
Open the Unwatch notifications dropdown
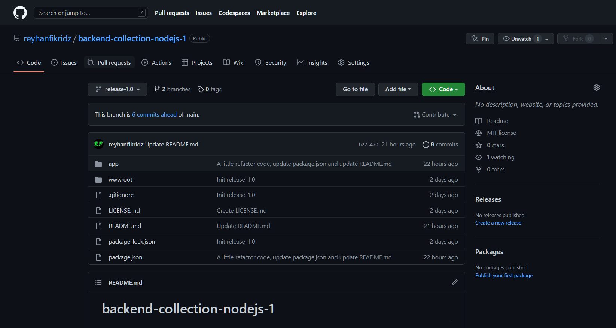(x=526, y=39)
